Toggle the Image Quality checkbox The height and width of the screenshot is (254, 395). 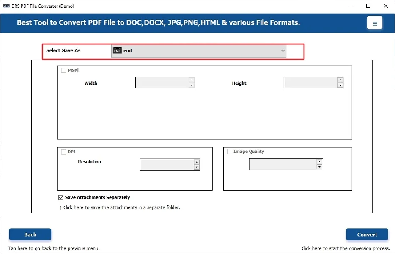[x=230, y=152]
